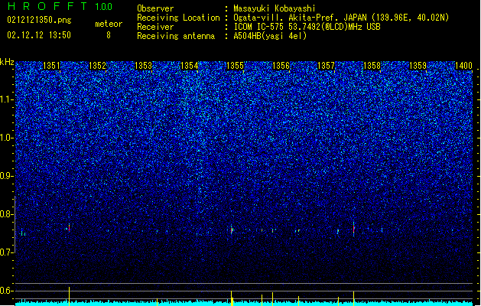481x306 pixels.
Task: Click the thick yellow power spike below 1355
Action: tap(232, 298)
